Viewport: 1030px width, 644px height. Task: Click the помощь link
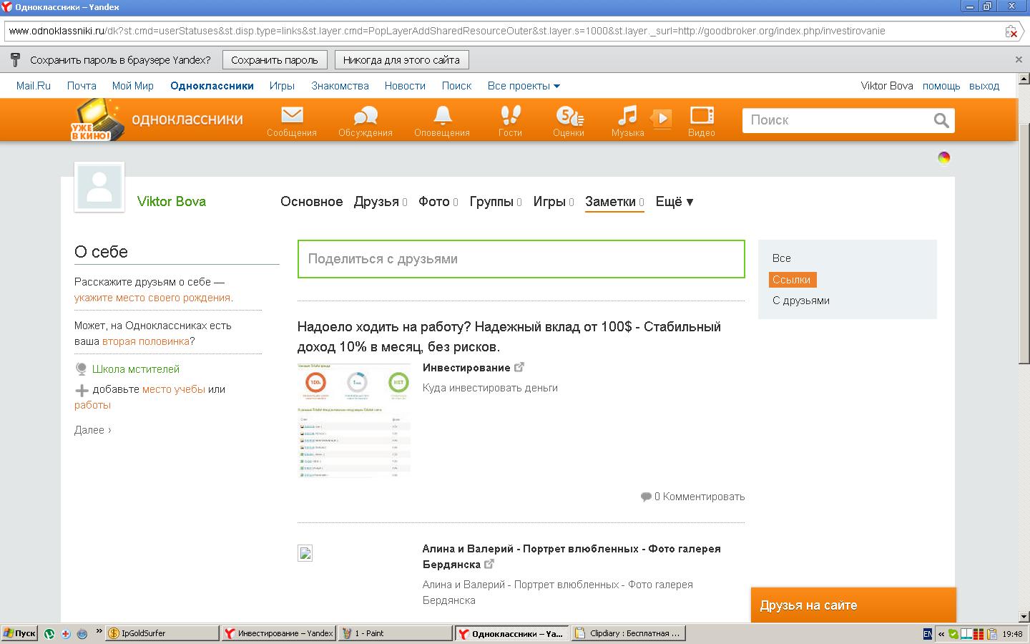[941, 86]
